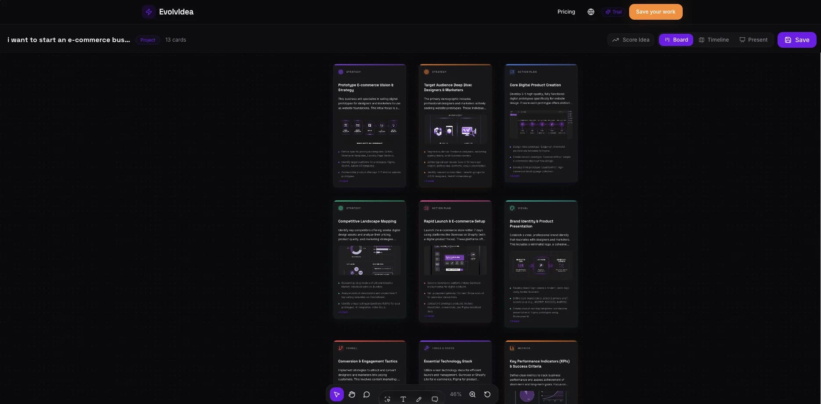Open the language globe selector
The width and height of the screenshot is (821, 404).
pyautogui.click(x=591, y=12)
